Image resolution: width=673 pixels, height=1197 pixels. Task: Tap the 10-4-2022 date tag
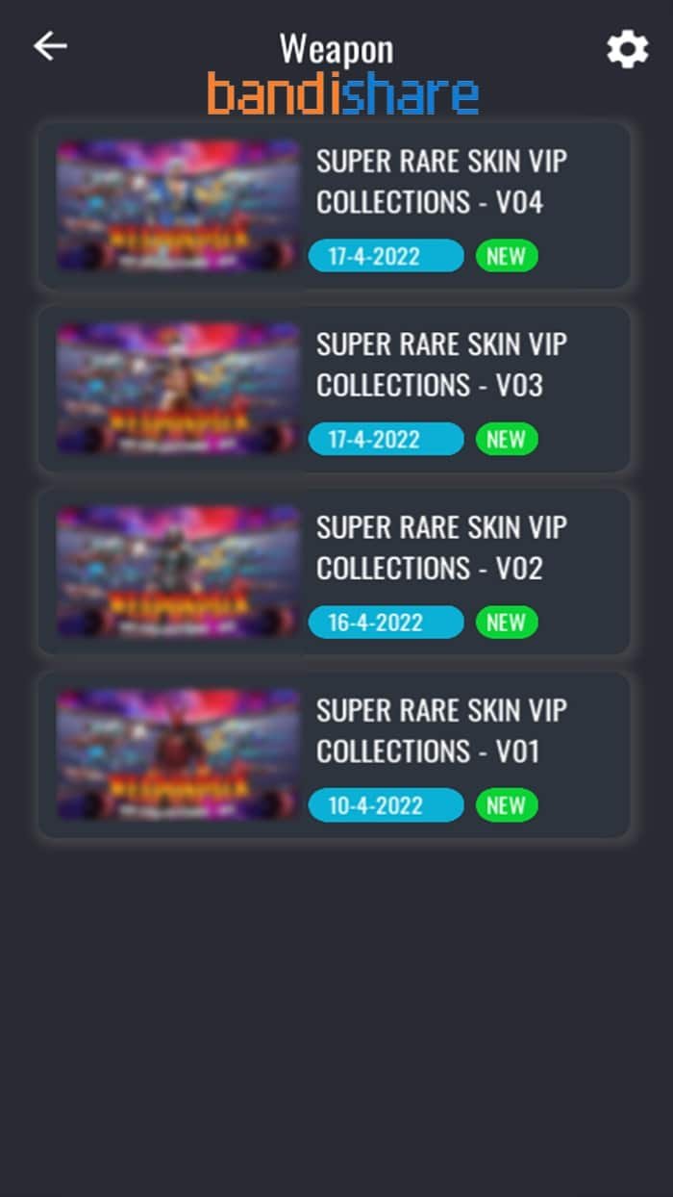point(386,804)
